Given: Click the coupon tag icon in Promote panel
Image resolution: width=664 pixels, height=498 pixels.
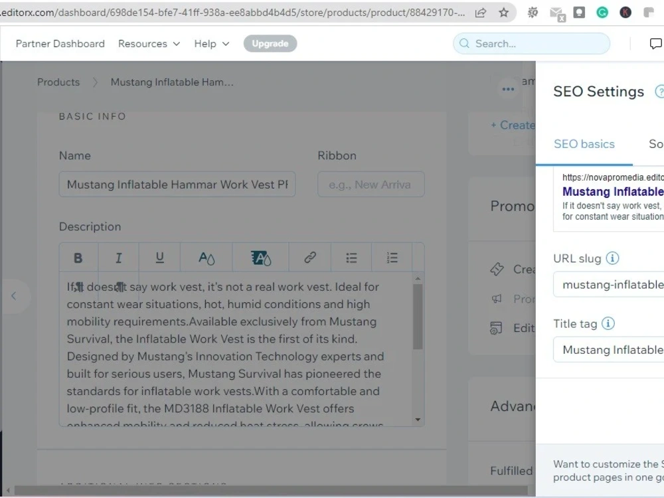Looking at the screenshot, I should (497, 269).
